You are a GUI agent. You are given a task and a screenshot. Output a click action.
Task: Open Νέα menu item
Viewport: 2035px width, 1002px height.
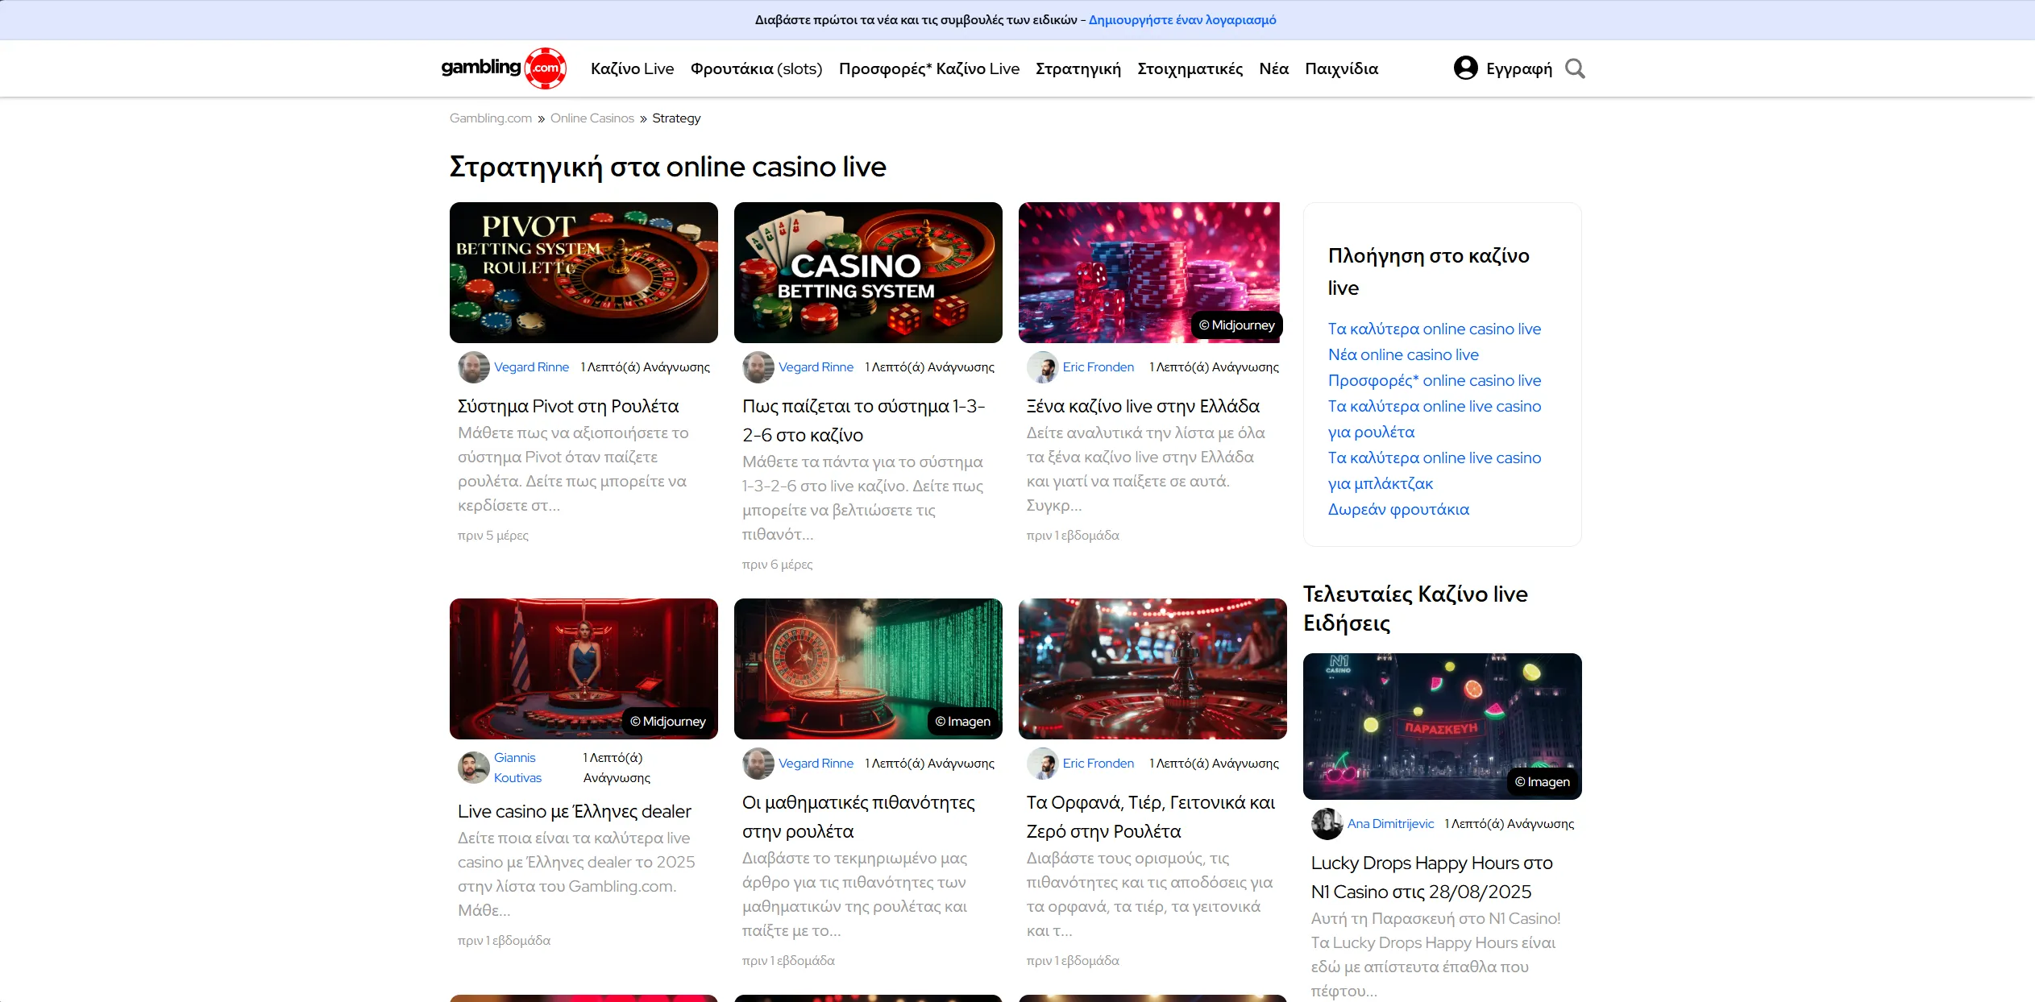click(x=1273, y=68)
